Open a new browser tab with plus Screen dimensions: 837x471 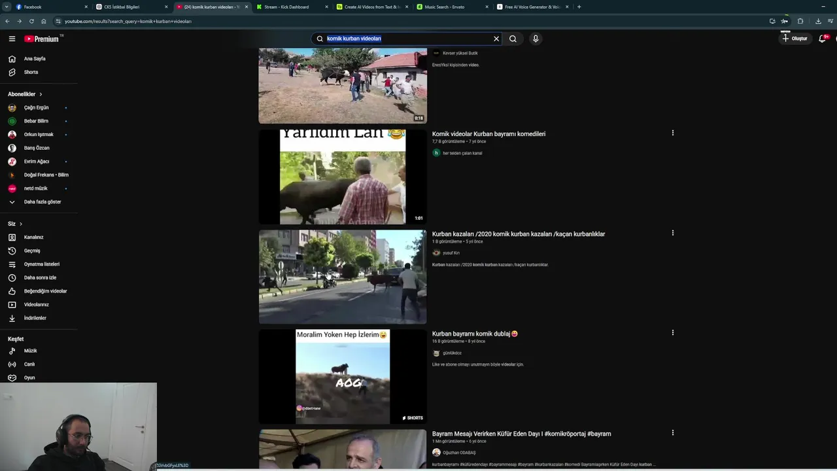coord(579,7)
